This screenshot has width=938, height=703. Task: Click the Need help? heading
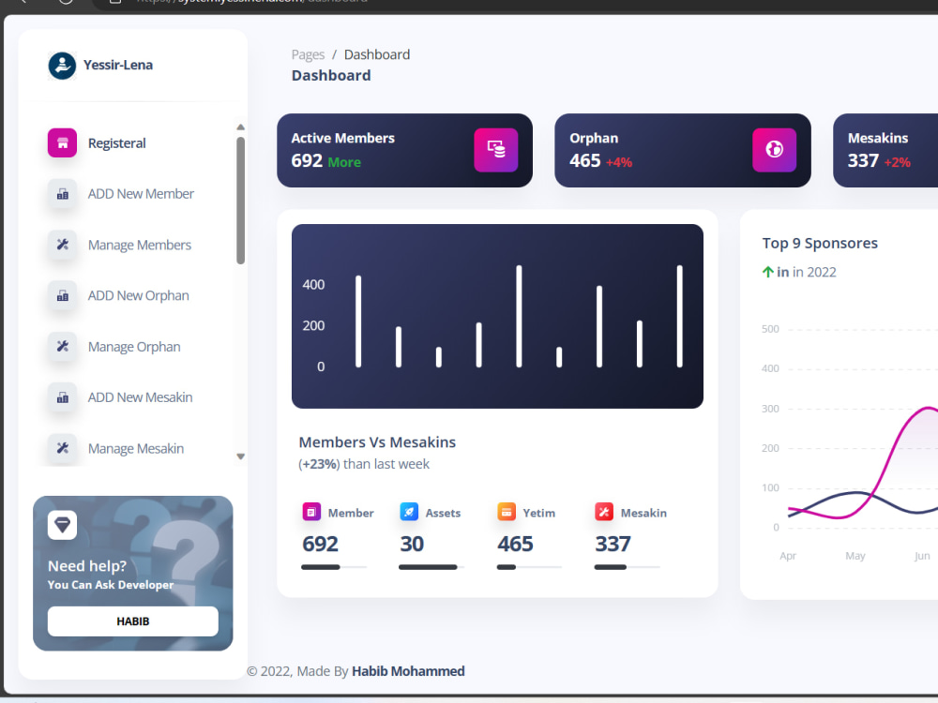[87, 565]
